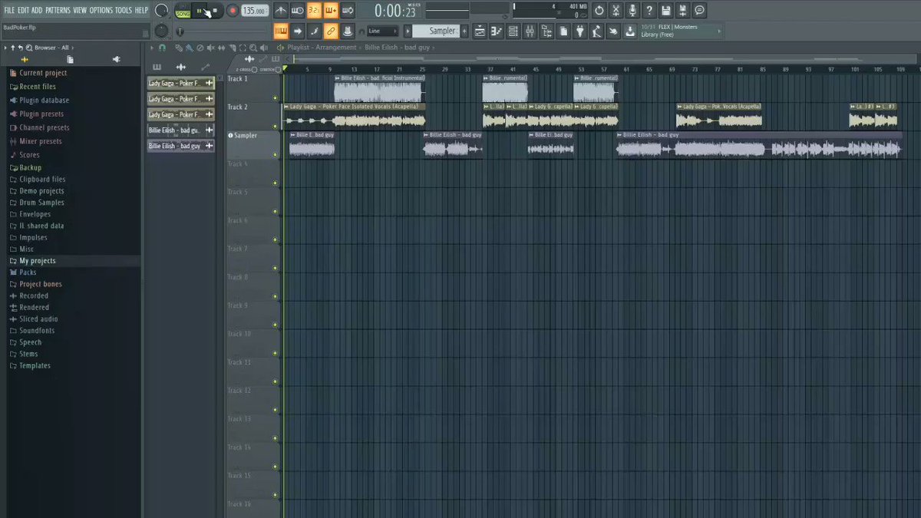Click arrow left of Sampler pattern name
Screen dimensions: 921x518
click(408, 31)
